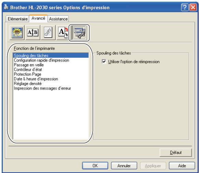
Task: Click the question mark help button
Action: click(x=185, y=7)
